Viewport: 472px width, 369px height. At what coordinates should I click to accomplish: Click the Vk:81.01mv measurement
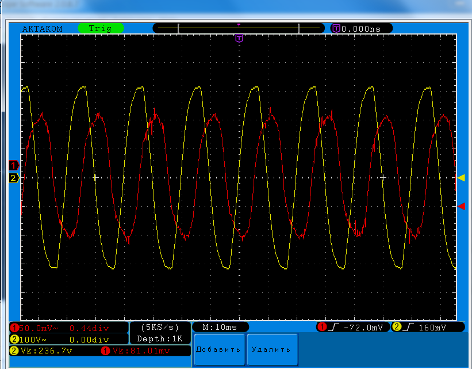[141, 351]
